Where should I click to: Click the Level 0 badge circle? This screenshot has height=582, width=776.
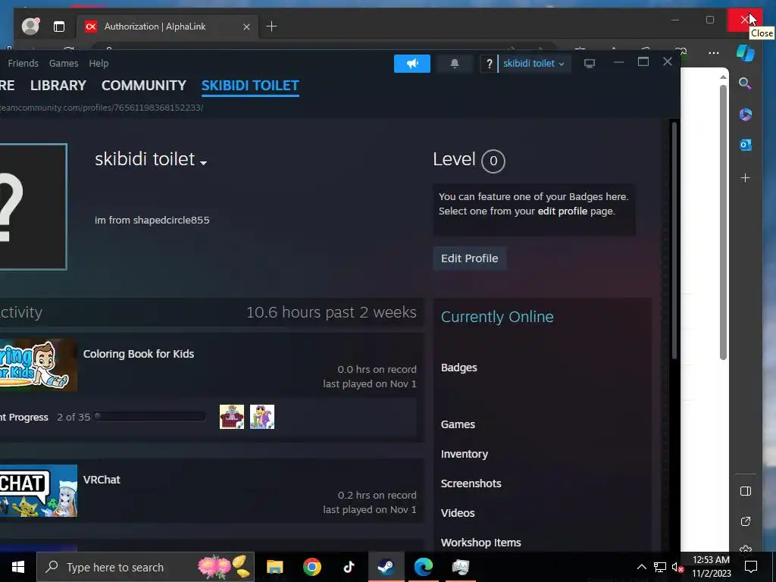coord(493,161)
